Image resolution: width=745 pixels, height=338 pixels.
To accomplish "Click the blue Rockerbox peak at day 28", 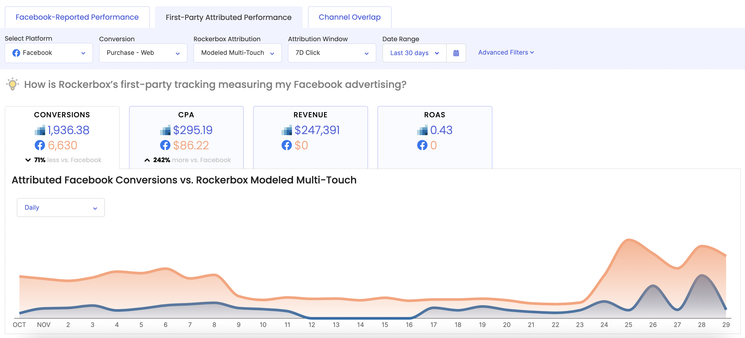I will pos(702,275).
